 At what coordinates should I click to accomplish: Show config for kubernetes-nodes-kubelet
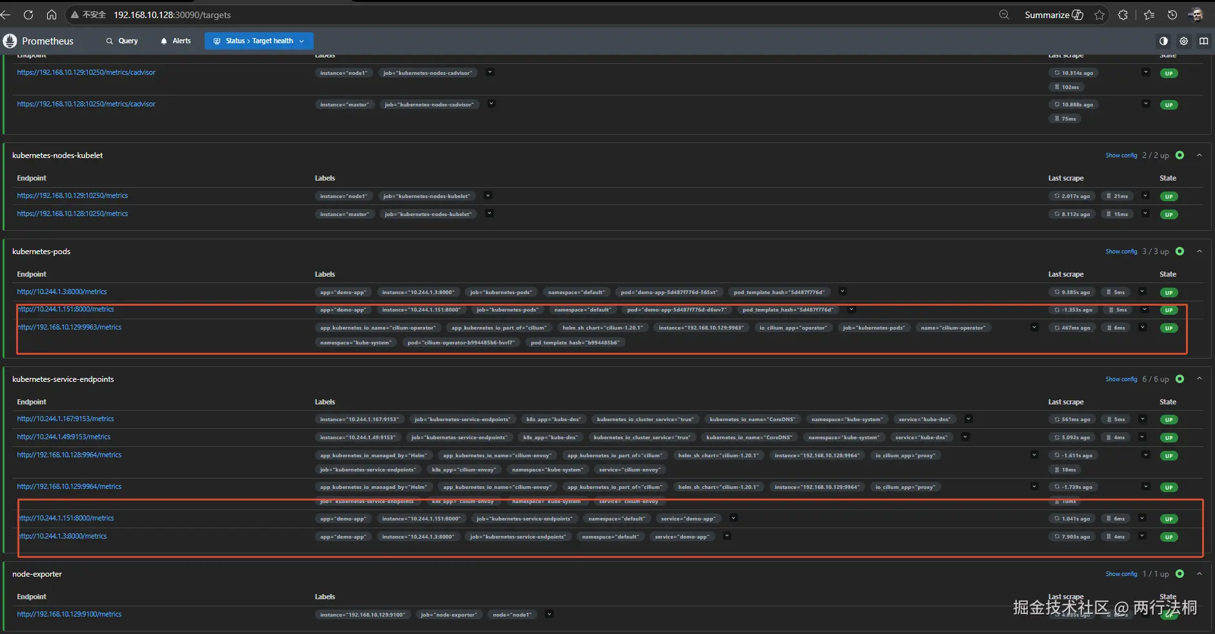tap(1121, 155)
